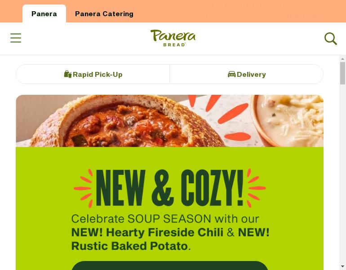Click the shopping bag icon for Rapid Pick-Up

[68, 74]
